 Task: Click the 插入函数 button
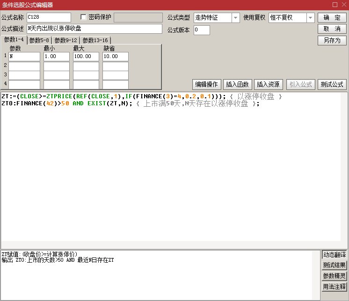pyautogui.click(x=237, y=84)
